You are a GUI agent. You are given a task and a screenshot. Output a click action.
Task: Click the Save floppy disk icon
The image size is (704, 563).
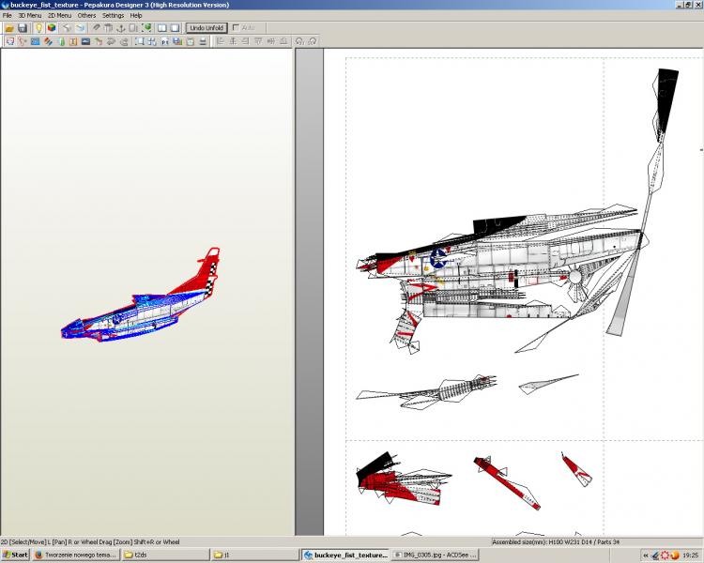click(22, 28)
